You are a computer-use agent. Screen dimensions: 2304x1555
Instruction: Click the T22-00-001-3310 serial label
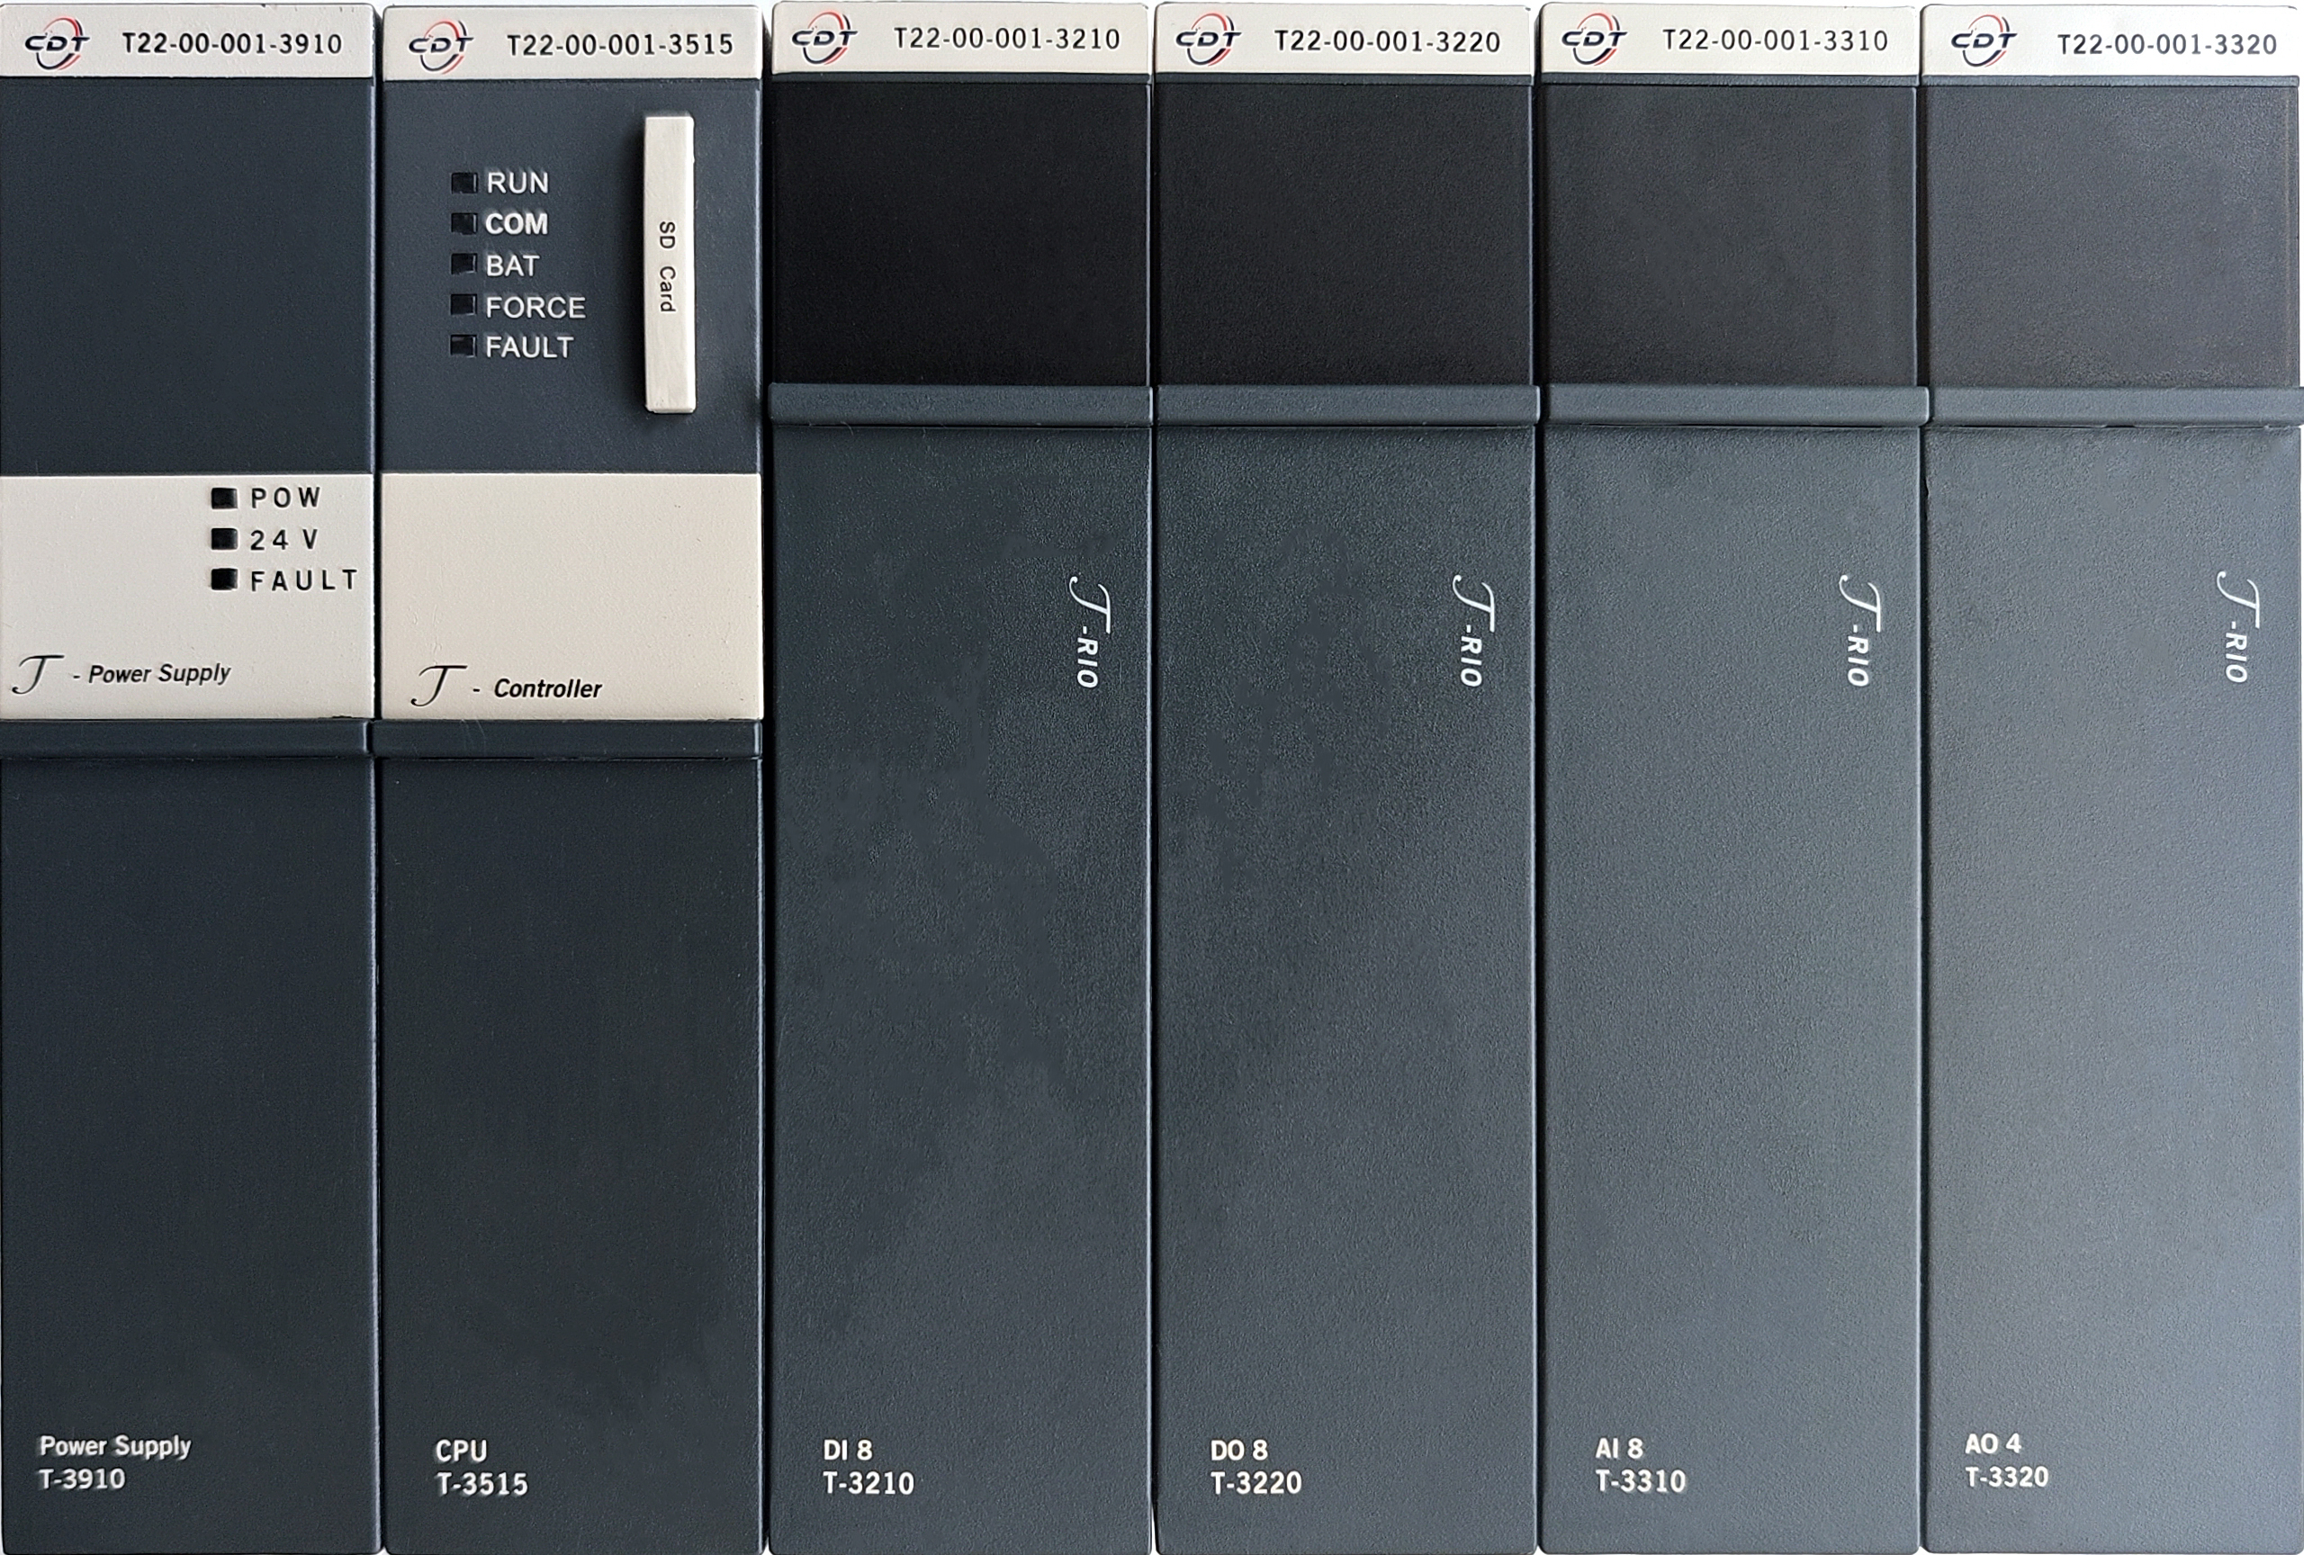click(x=1775, y=40)
